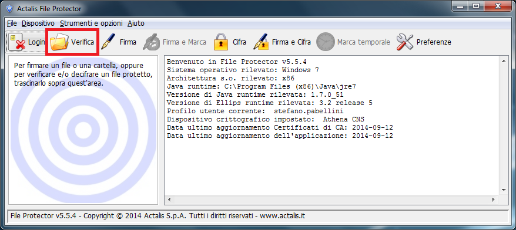Click the log scroll right arrow
Image resolution: width=516 pixels, height=230 pixels.
tap(493, 199)
